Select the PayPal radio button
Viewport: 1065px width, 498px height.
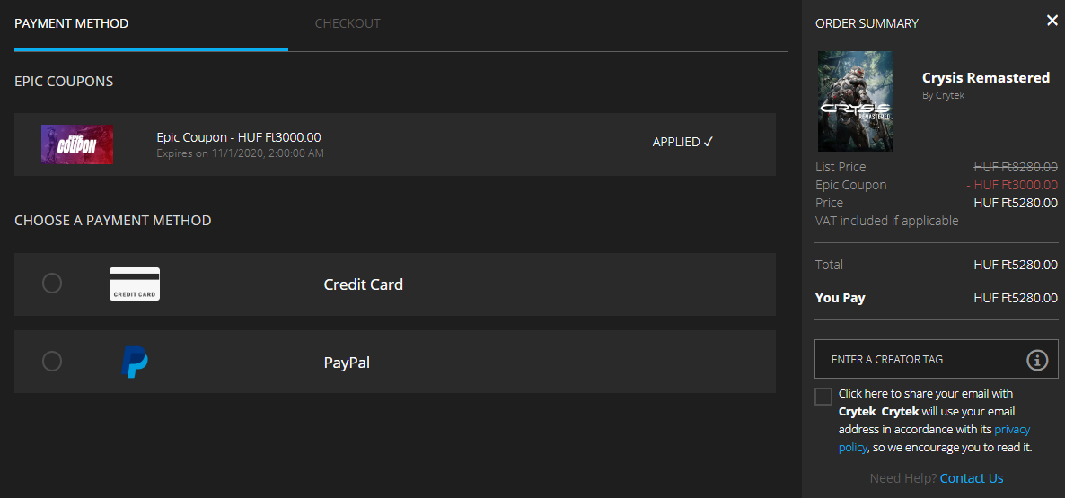52,361
